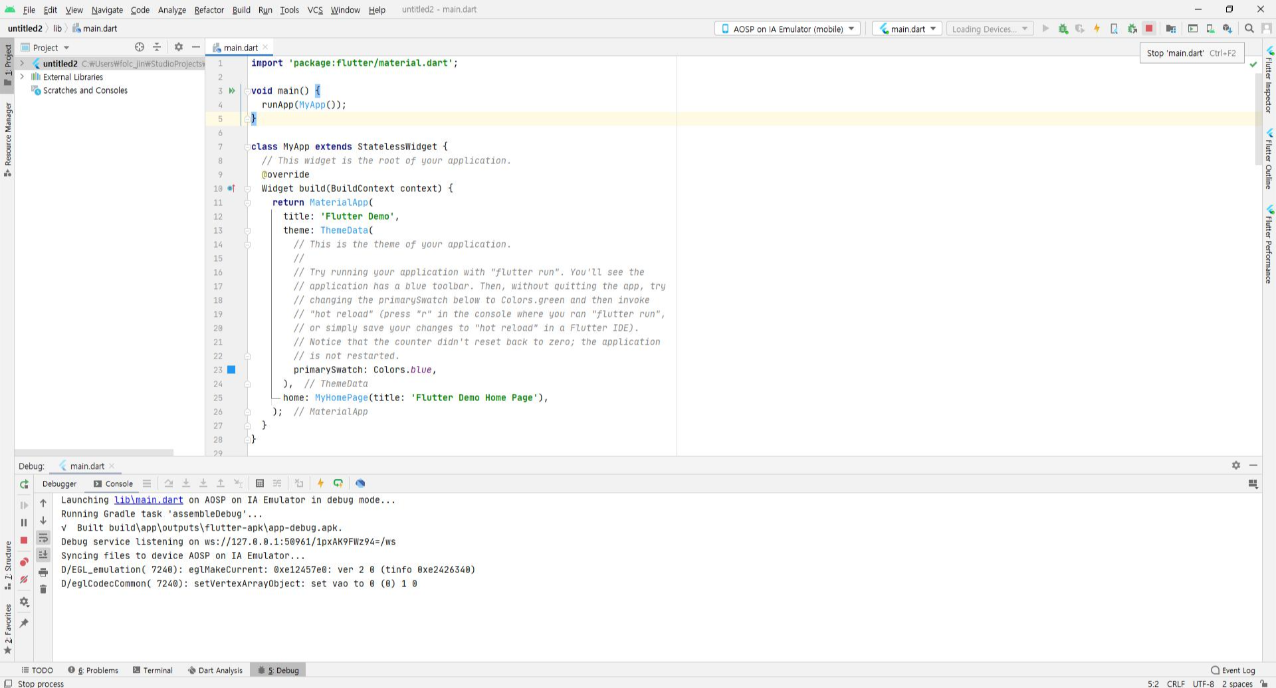
Task: Collapse the main() function fold marker on line 3
Action: pyautogui.click(x=247, y=91)
